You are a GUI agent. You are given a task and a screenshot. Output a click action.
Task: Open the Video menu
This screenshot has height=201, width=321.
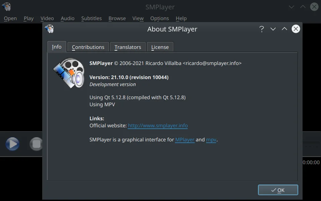click(x=47, y=18)
